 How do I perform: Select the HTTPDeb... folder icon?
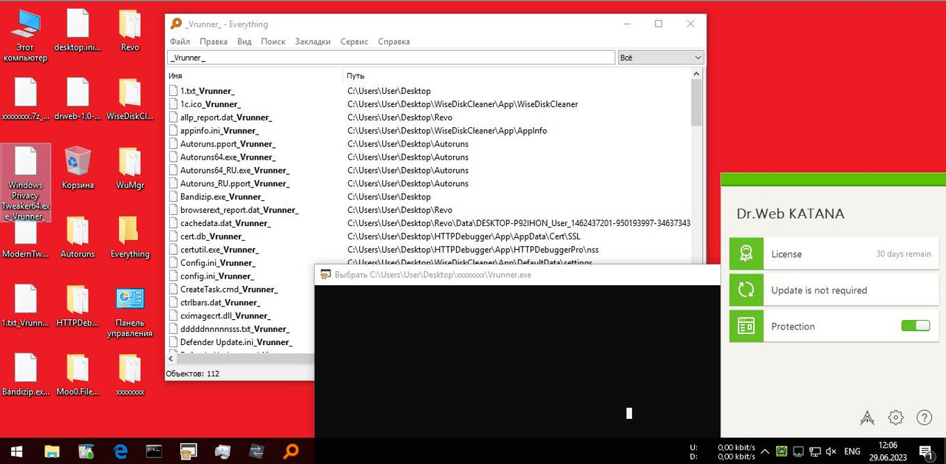78,305
